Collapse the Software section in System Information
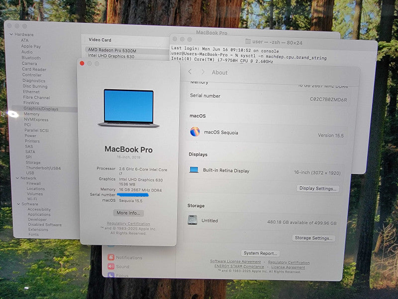Screen dimensions: 398x299 [x=18, y=204]
